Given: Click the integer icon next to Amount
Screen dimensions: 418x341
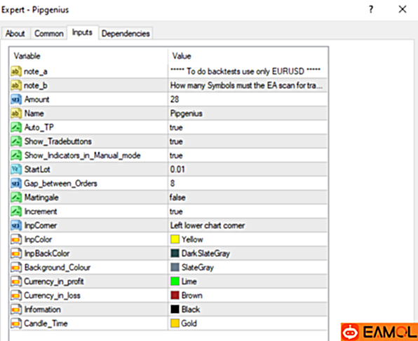Looking at the screenshot, I should pyautogui.click(x=16, y=99).
